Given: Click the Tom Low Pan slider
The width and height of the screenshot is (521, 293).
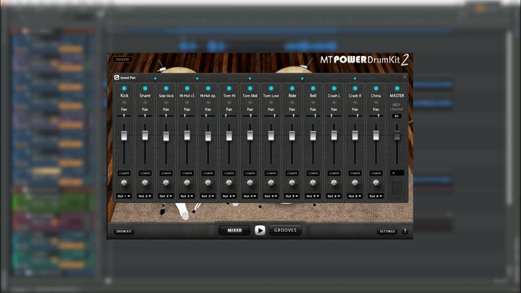Looking at the screenshot, I should pos(271,116).
